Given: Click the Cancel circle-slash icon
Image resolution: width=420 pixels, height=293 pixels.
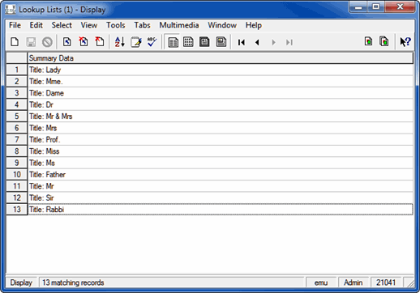Looking at the screenshot, I should tap(47, 42).
